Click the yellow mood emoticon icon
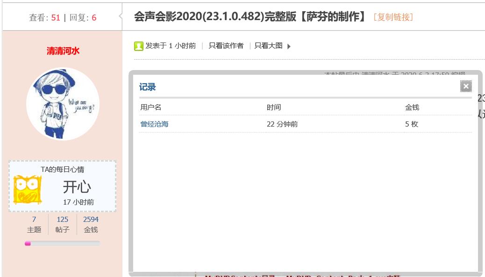 coord(28,189)
